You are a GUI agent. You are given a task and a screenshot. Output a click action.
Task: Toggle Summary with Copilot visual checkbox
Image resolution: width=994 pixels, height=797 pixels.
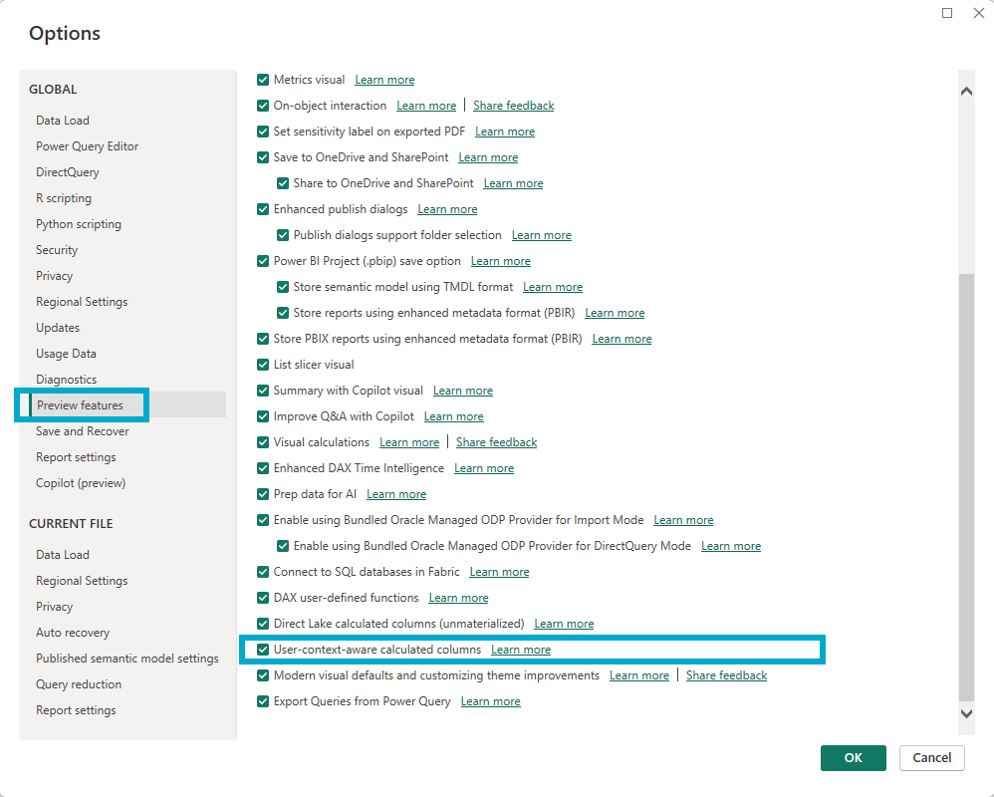point(263,391)
